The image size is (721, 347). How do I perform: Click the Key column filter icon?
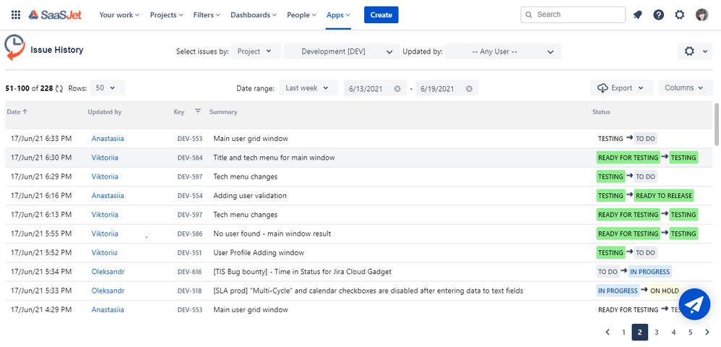pyautogui.click(x=198, y=111)
